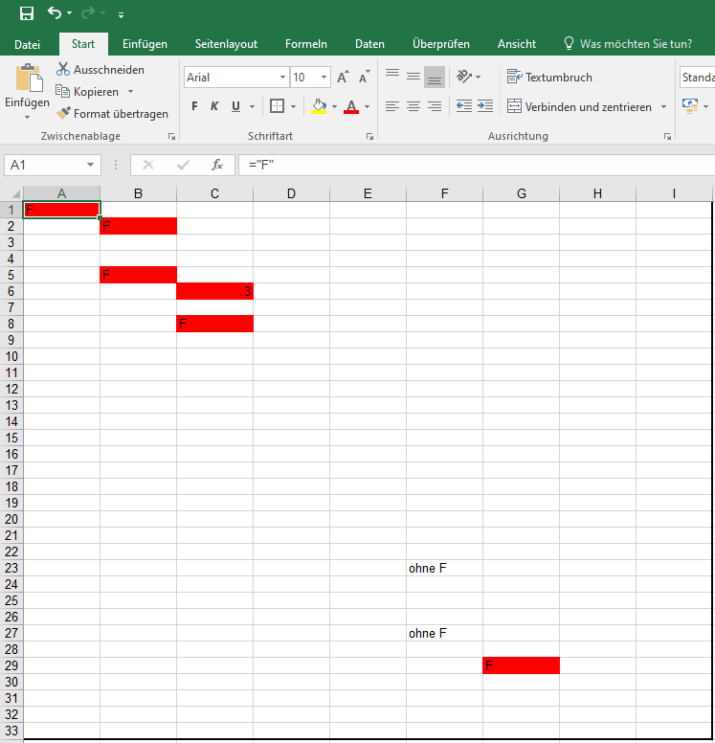
Task: Increase font size with large A icon
Action: click(343, 77)
